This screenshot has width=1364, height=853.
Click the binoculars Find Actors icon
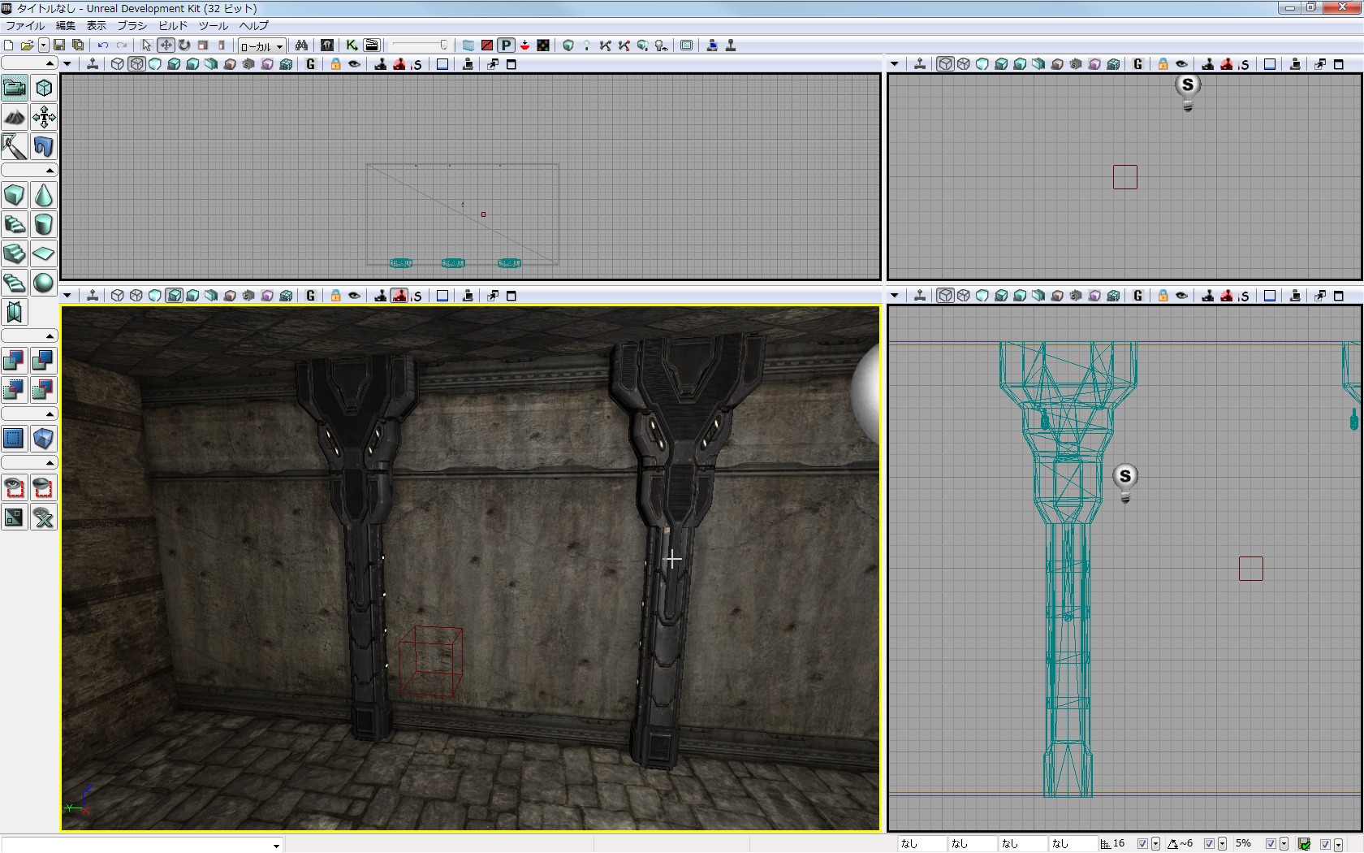pyautogui.click(x=301, y=45)
